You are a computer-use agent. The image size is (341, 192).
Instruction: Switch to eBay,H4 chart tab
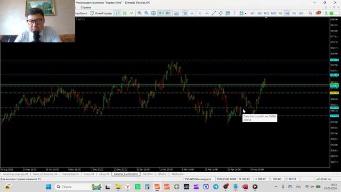[104, 174]
